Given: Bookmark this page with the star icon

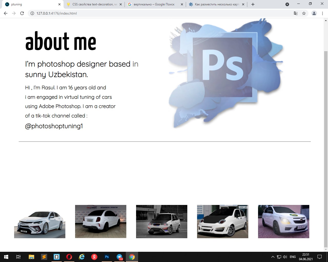Looking at the screenshot, I should click(x=304, y=13).
